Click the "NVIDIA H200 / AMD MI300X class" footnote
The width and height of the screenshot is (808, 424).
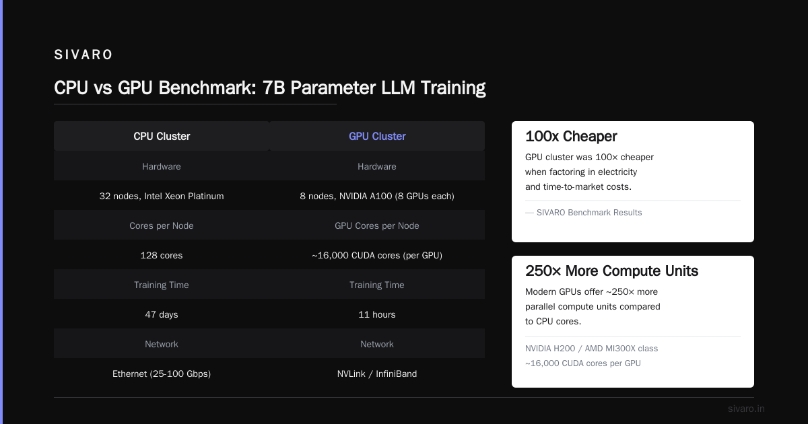[x=592, y=349]
